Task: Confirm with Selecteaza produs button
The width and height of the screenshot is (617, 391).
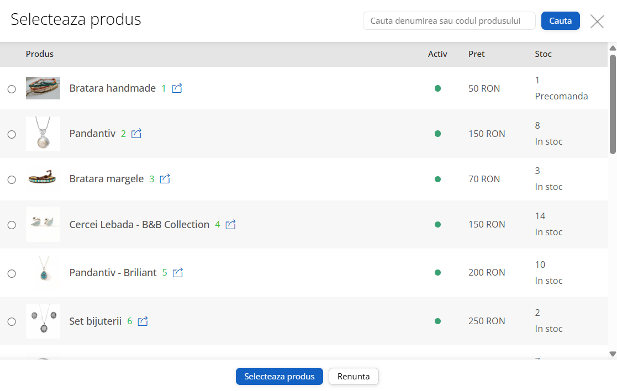Action: pyautogui.click(x=279, y=377)
